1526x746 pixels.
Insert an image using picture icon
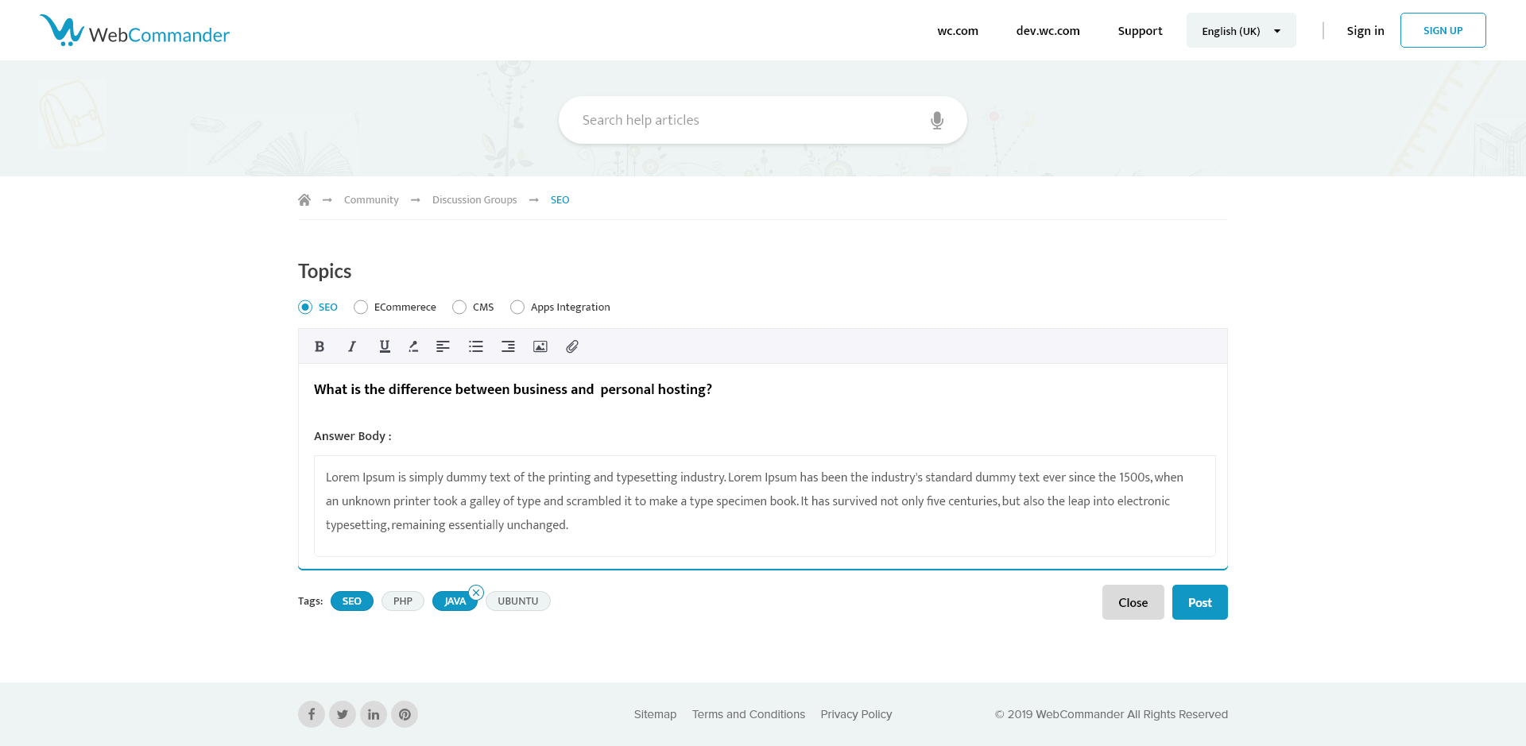pos(540,346)
